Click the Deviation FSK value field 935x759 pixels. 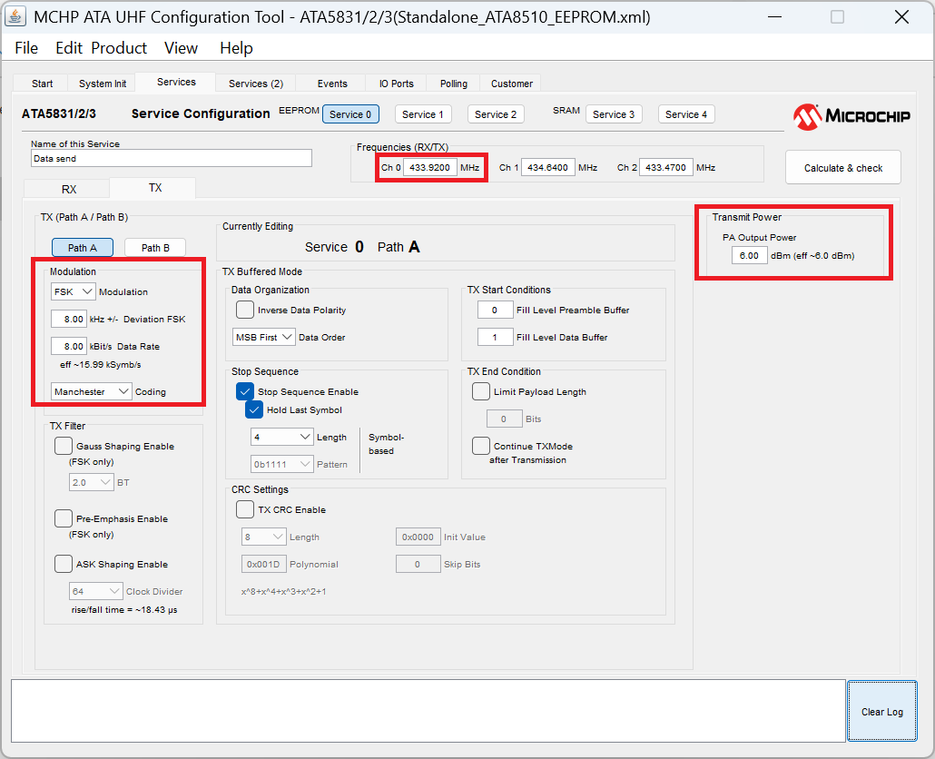(x=69, y=319)
